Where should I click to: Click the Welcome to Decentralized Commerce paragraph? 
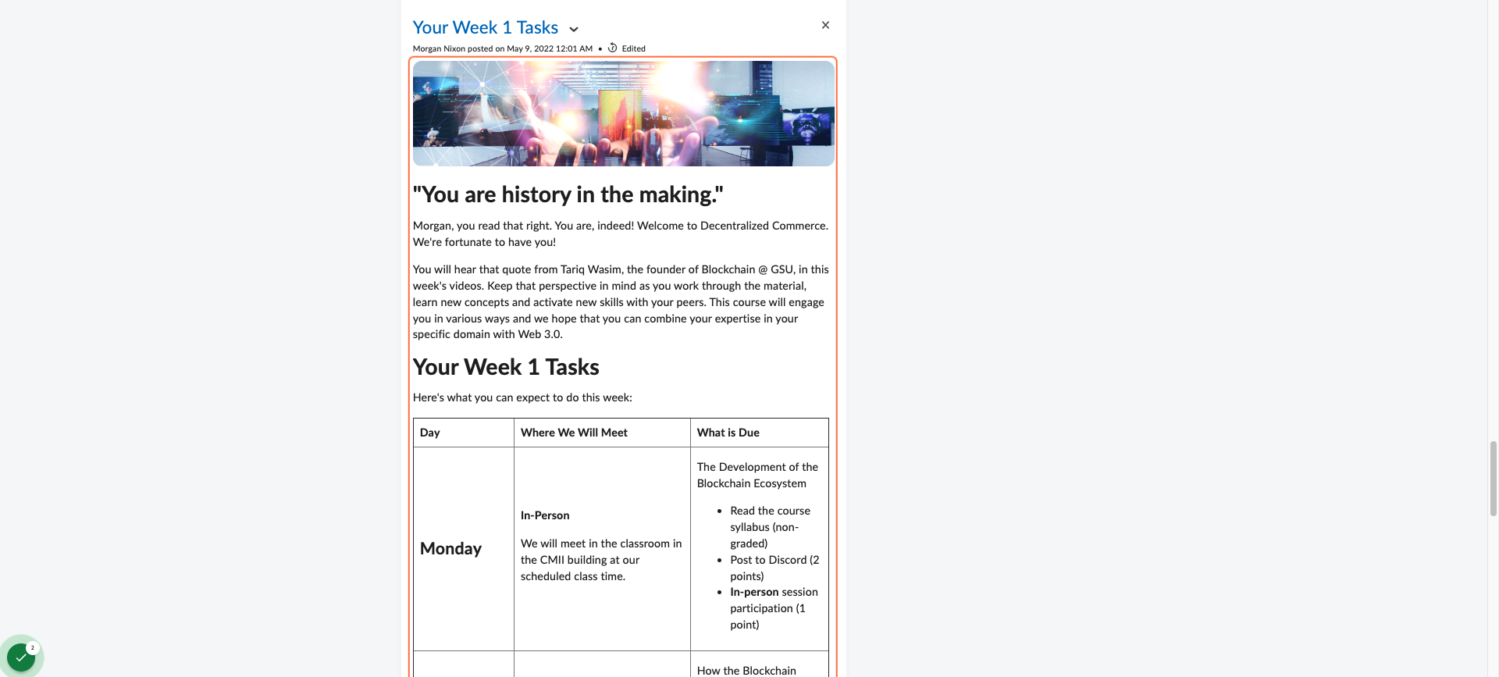(x=621, y=233)
